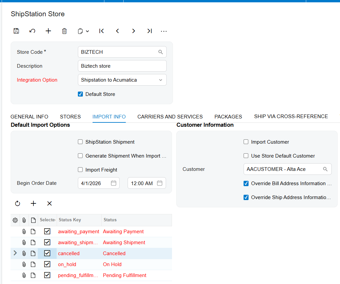Open the Store Code lookup magnifier
The height and width of the screenshot is (284, 340).
click(160, 52)
